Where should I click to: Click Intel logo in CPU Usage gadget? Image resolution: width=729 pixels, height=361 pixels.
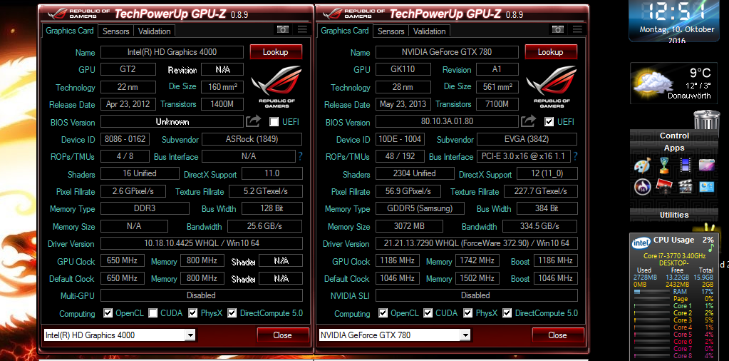click(641, 243)
